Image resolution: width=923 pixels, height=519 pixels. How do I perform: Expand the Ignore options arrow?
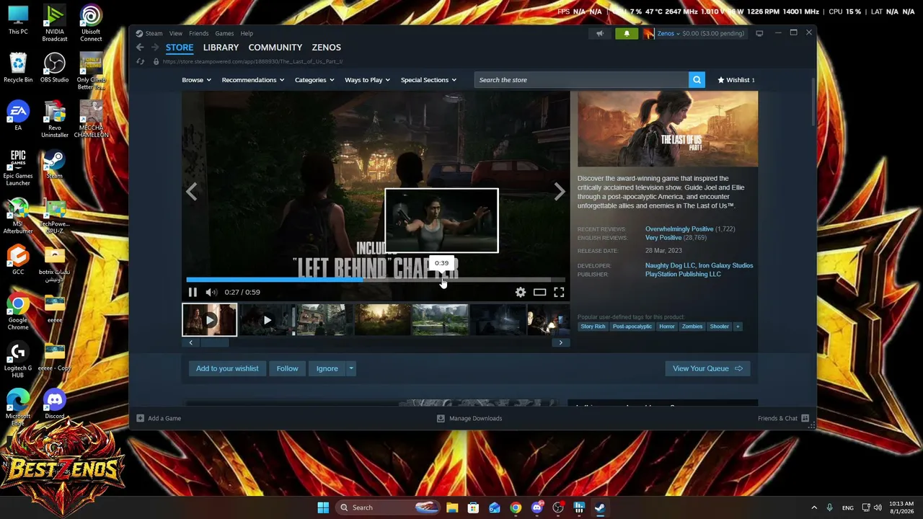click(351, 368)
